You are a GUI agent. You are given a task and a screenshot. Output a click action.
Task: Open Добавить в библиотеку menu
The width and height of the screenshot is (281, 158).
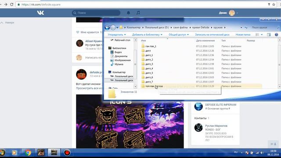click(x=147, y=35)
